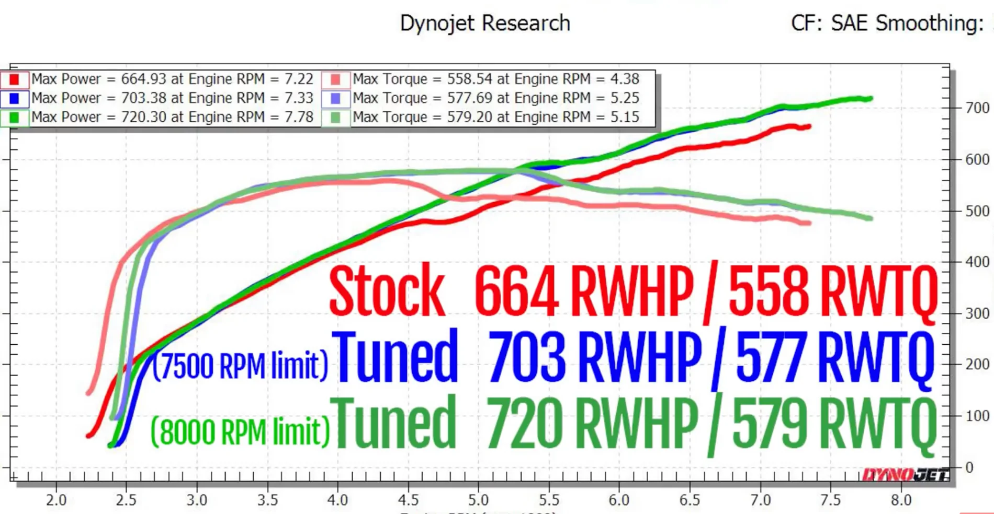Click the light blue Max Torque 577.69 swatch
994x514 pixels.
click(x=335, y=98)
